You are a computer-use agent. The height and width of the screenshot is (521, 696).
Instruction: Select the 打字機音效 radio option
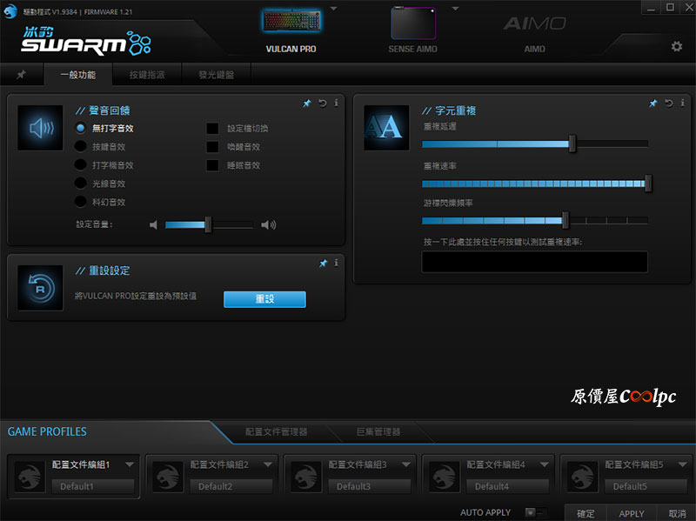pos(80,165)
